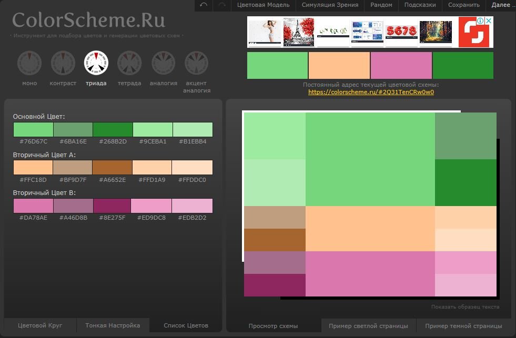Pick the #9CEBA1 light green swatch

point(153,129)
